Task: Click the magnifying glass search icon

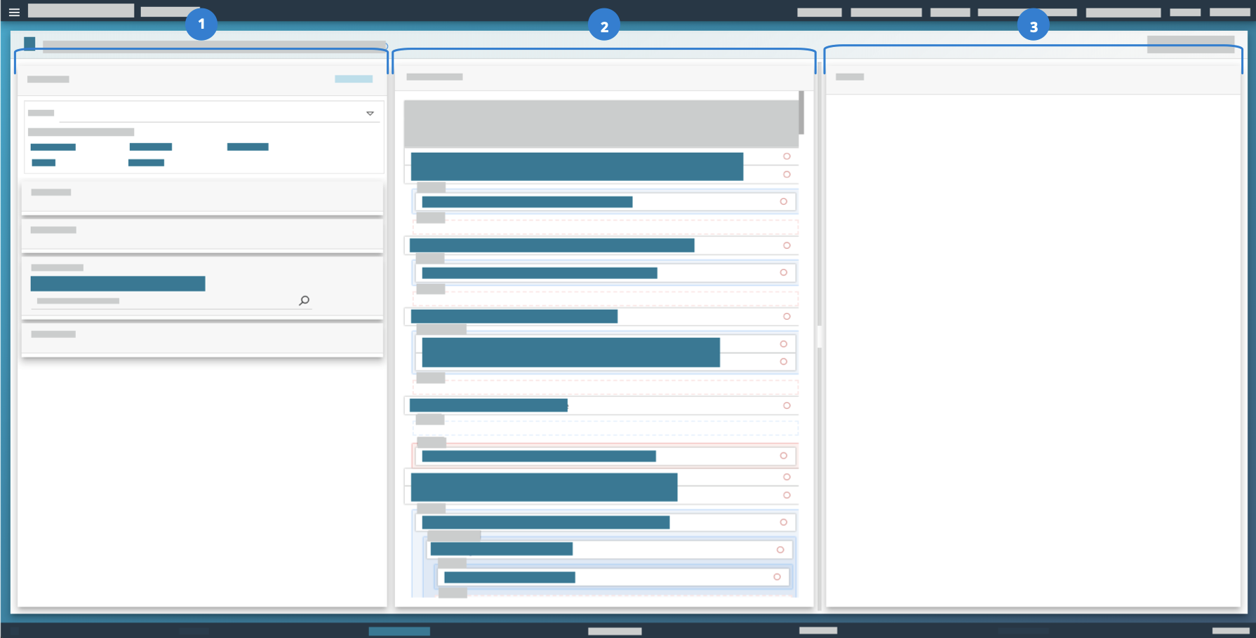Action: (x=304, y=301)
